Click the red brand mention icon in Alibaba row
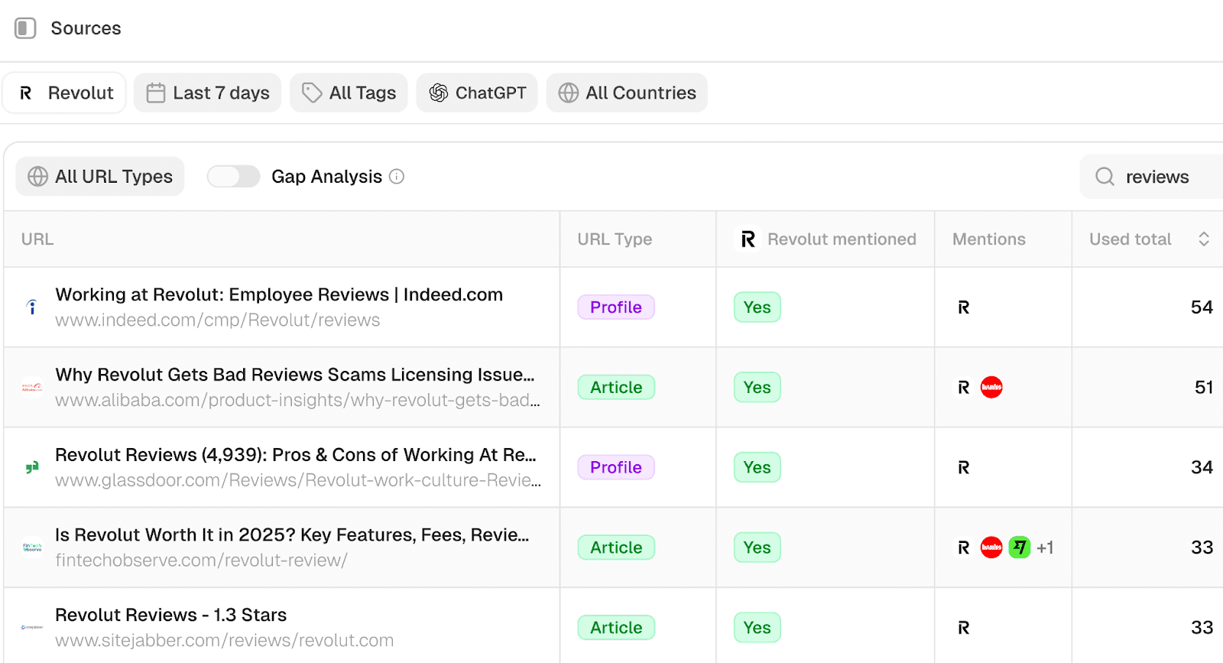This screenshot has width=1223, height=663. 991,388
